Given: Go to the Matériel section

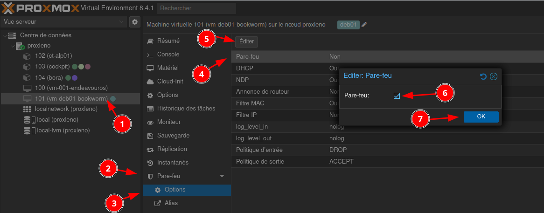Looking at the screenshot, I should [x=167, y=68].
